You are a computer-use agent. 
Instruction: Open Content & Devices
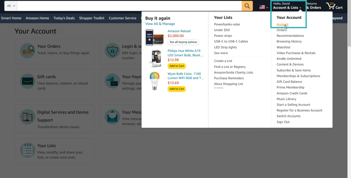click(290, 64)
